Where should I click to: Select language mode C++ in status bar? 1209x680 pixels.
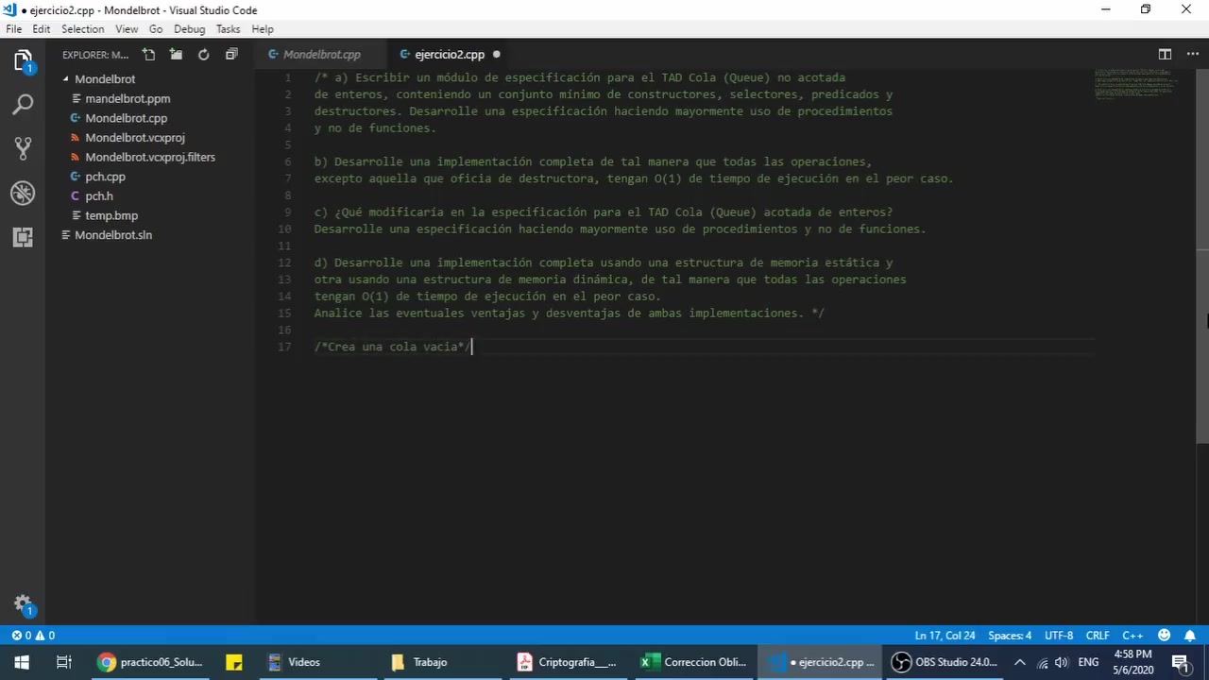tap(1132, 636)
